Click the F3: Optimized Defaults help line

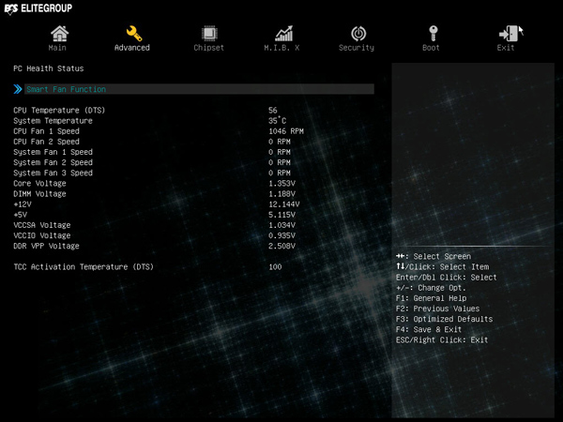click(x=444, y=319)
